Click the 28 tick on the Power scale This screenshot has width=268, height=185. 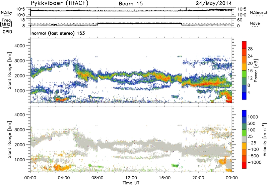click(250, 49)
